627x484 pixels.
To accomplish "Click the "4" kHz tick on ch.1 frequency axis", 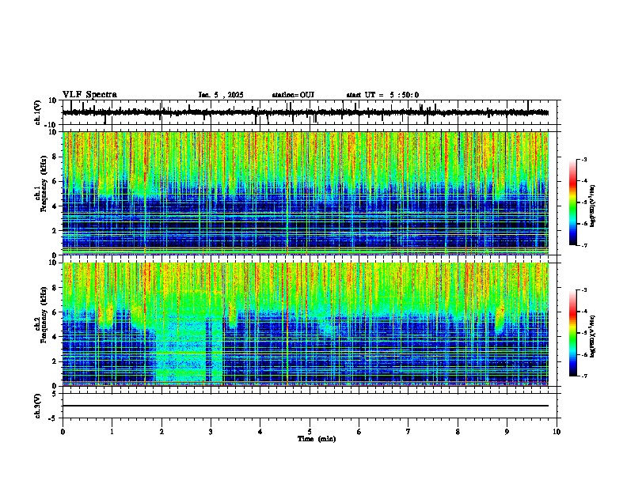I will click(55, 206).
